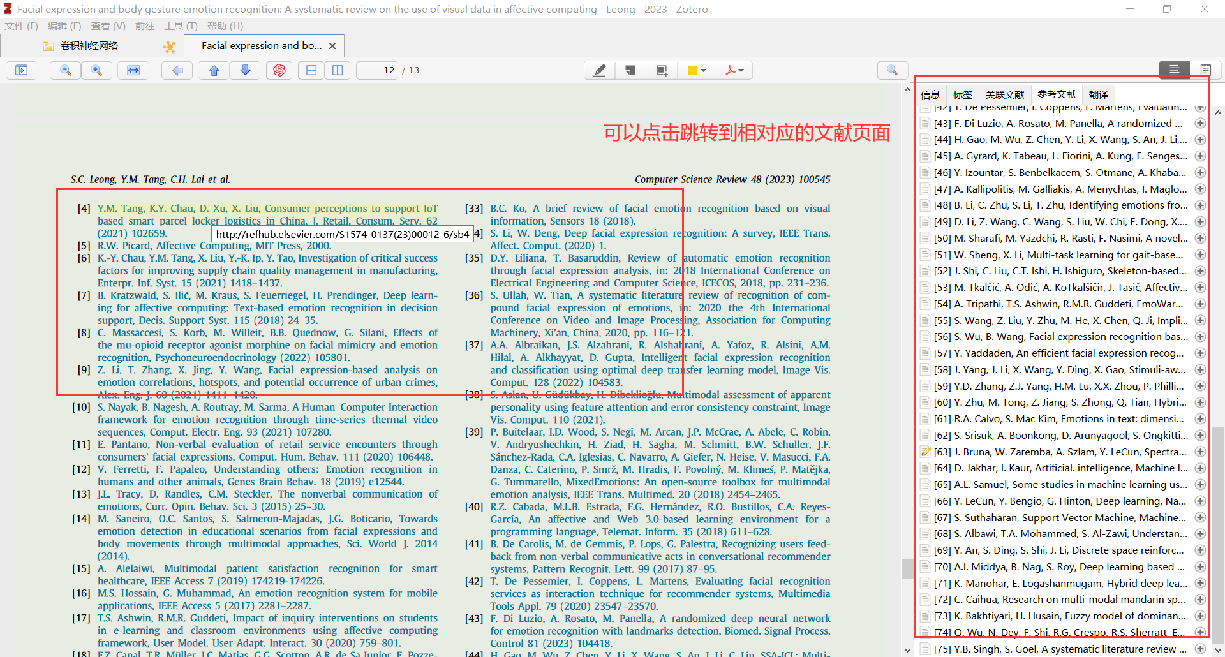Select reference [61] R.A. Calvo text
Image resolution: width=1225 pixels, height=657 pixels.
(x=1060, y=419)
